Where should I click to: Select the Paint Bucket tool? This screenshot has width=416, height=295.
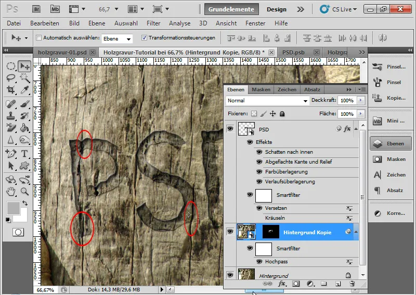tap(24, 128)
